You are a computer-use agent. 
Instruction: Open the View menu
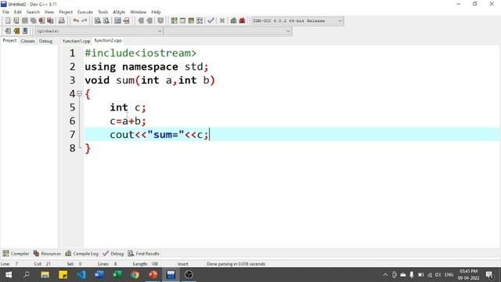pyautogui.click(x=49, y=13)
